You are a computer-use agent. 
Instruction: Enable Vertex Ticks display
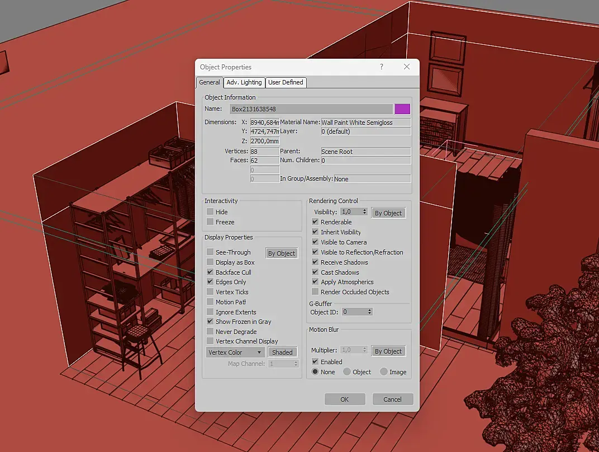click(210, 292)
